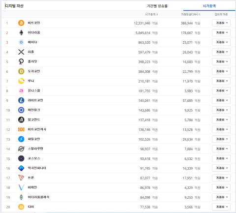Click the blue Litecoin logo in row 9
The height and width of the screenshot is (213, 236).
click(21, 100)
